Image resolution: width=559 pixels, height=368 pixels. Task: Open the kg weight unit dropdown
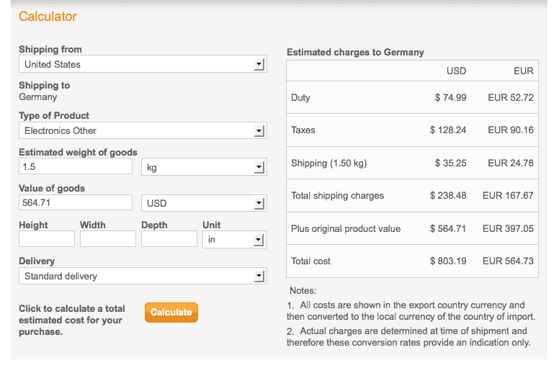pyautogui.click(x=204, y=167)
